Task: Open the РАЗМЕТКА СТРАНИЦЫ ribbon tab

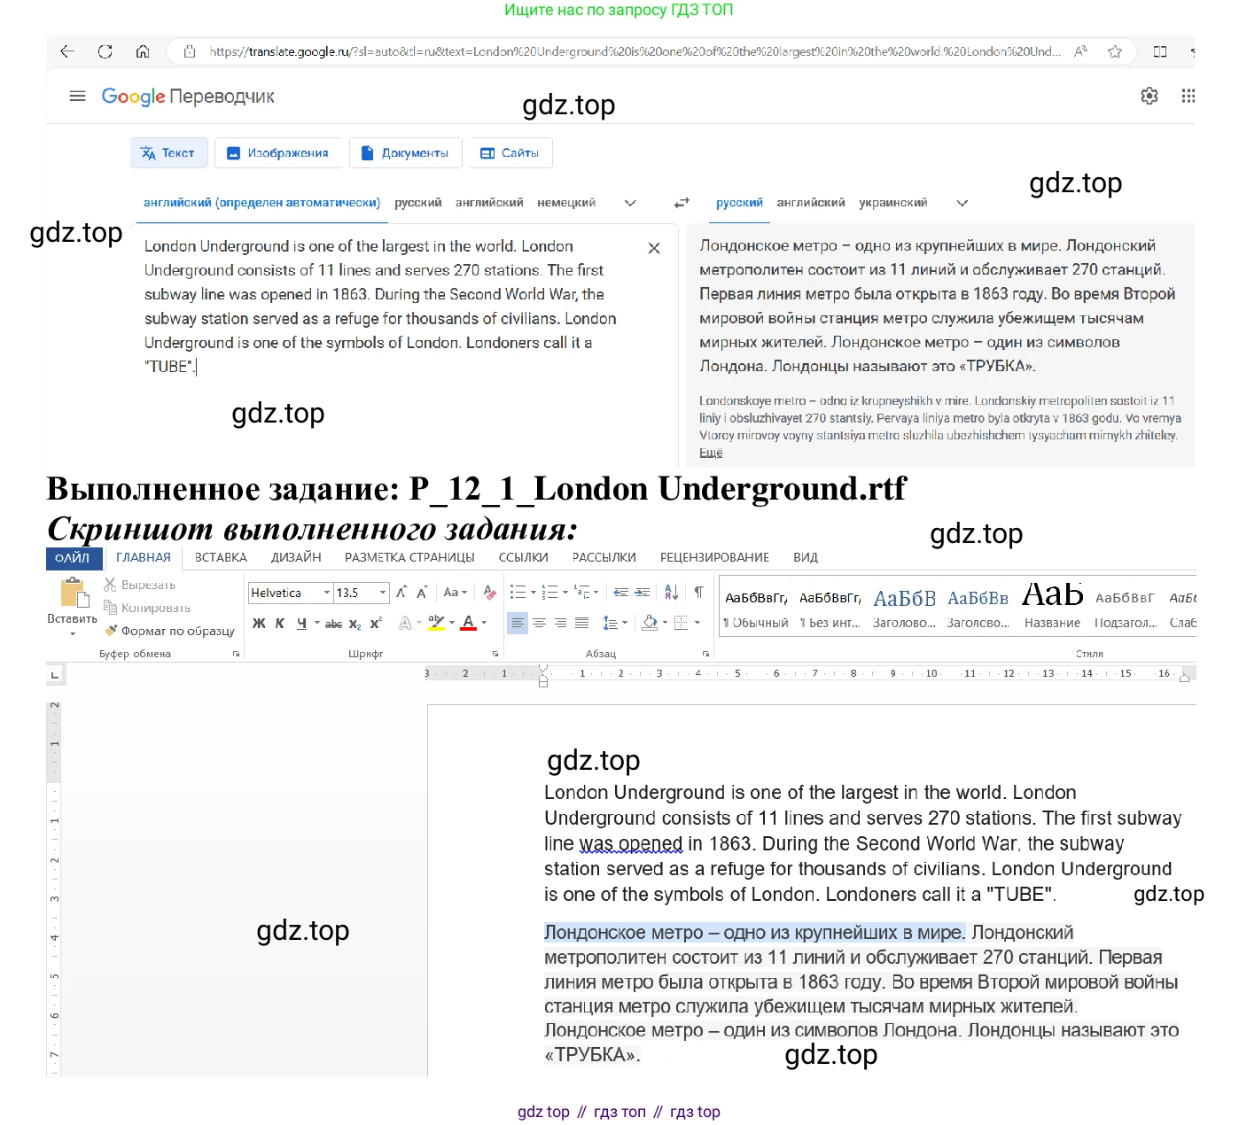Action: 409,557
